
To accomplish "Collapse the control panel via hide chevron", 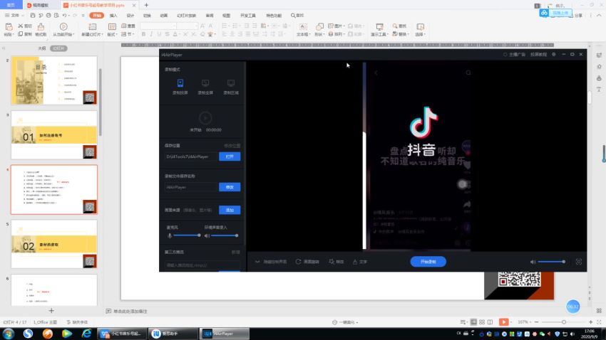I will click(x=257, y=262).
